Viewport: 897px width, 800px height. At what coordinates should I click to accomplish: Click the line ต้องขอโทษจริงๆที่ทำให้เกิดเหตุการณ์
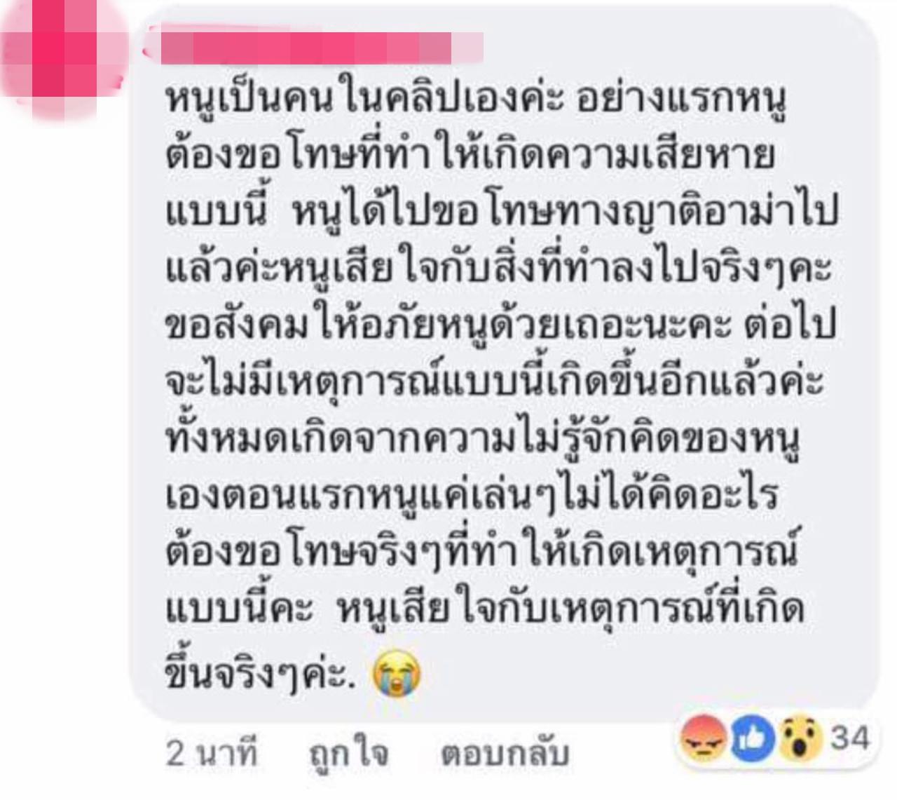pyautogui.click(x=482, y=552)
